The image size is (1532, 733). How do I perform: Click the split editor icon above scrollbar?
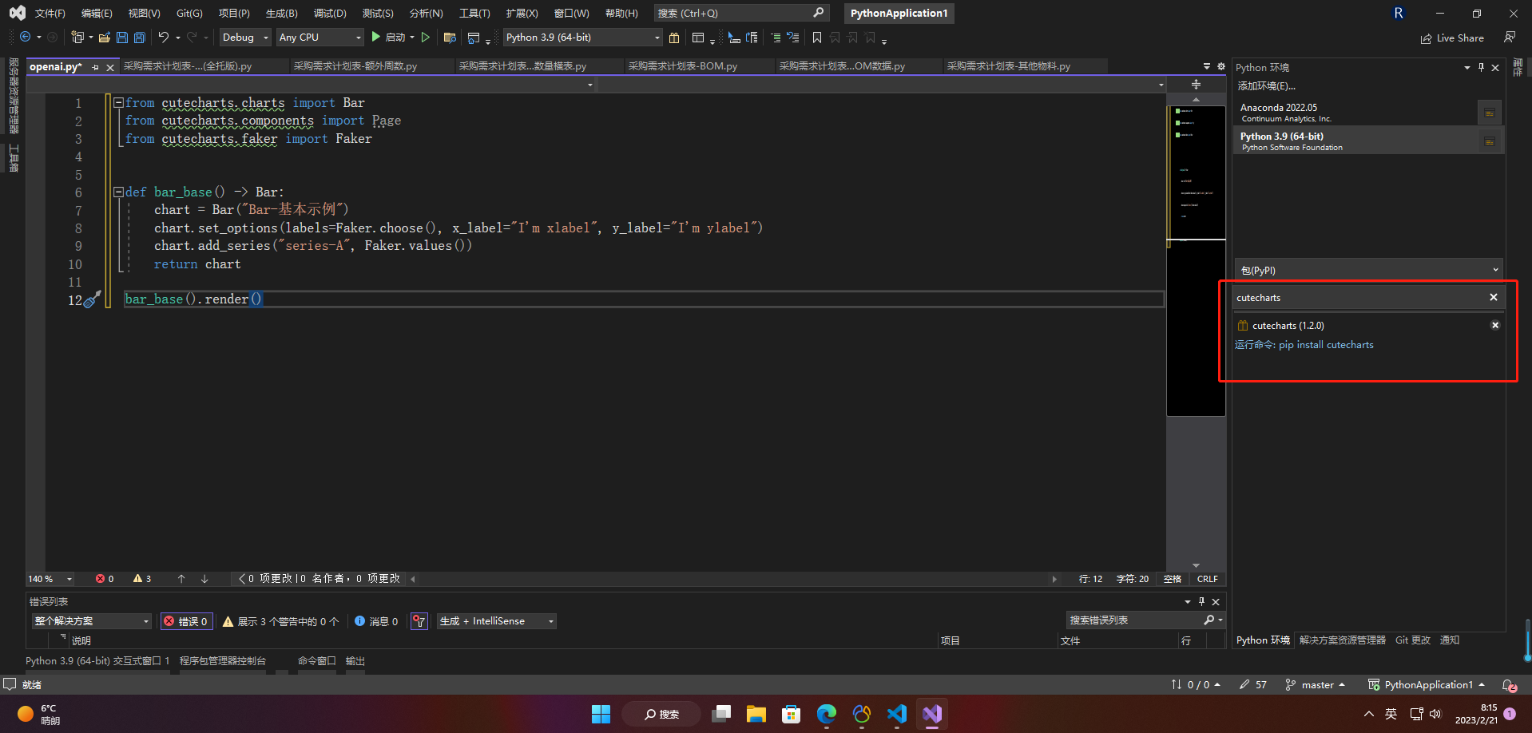1196,85
